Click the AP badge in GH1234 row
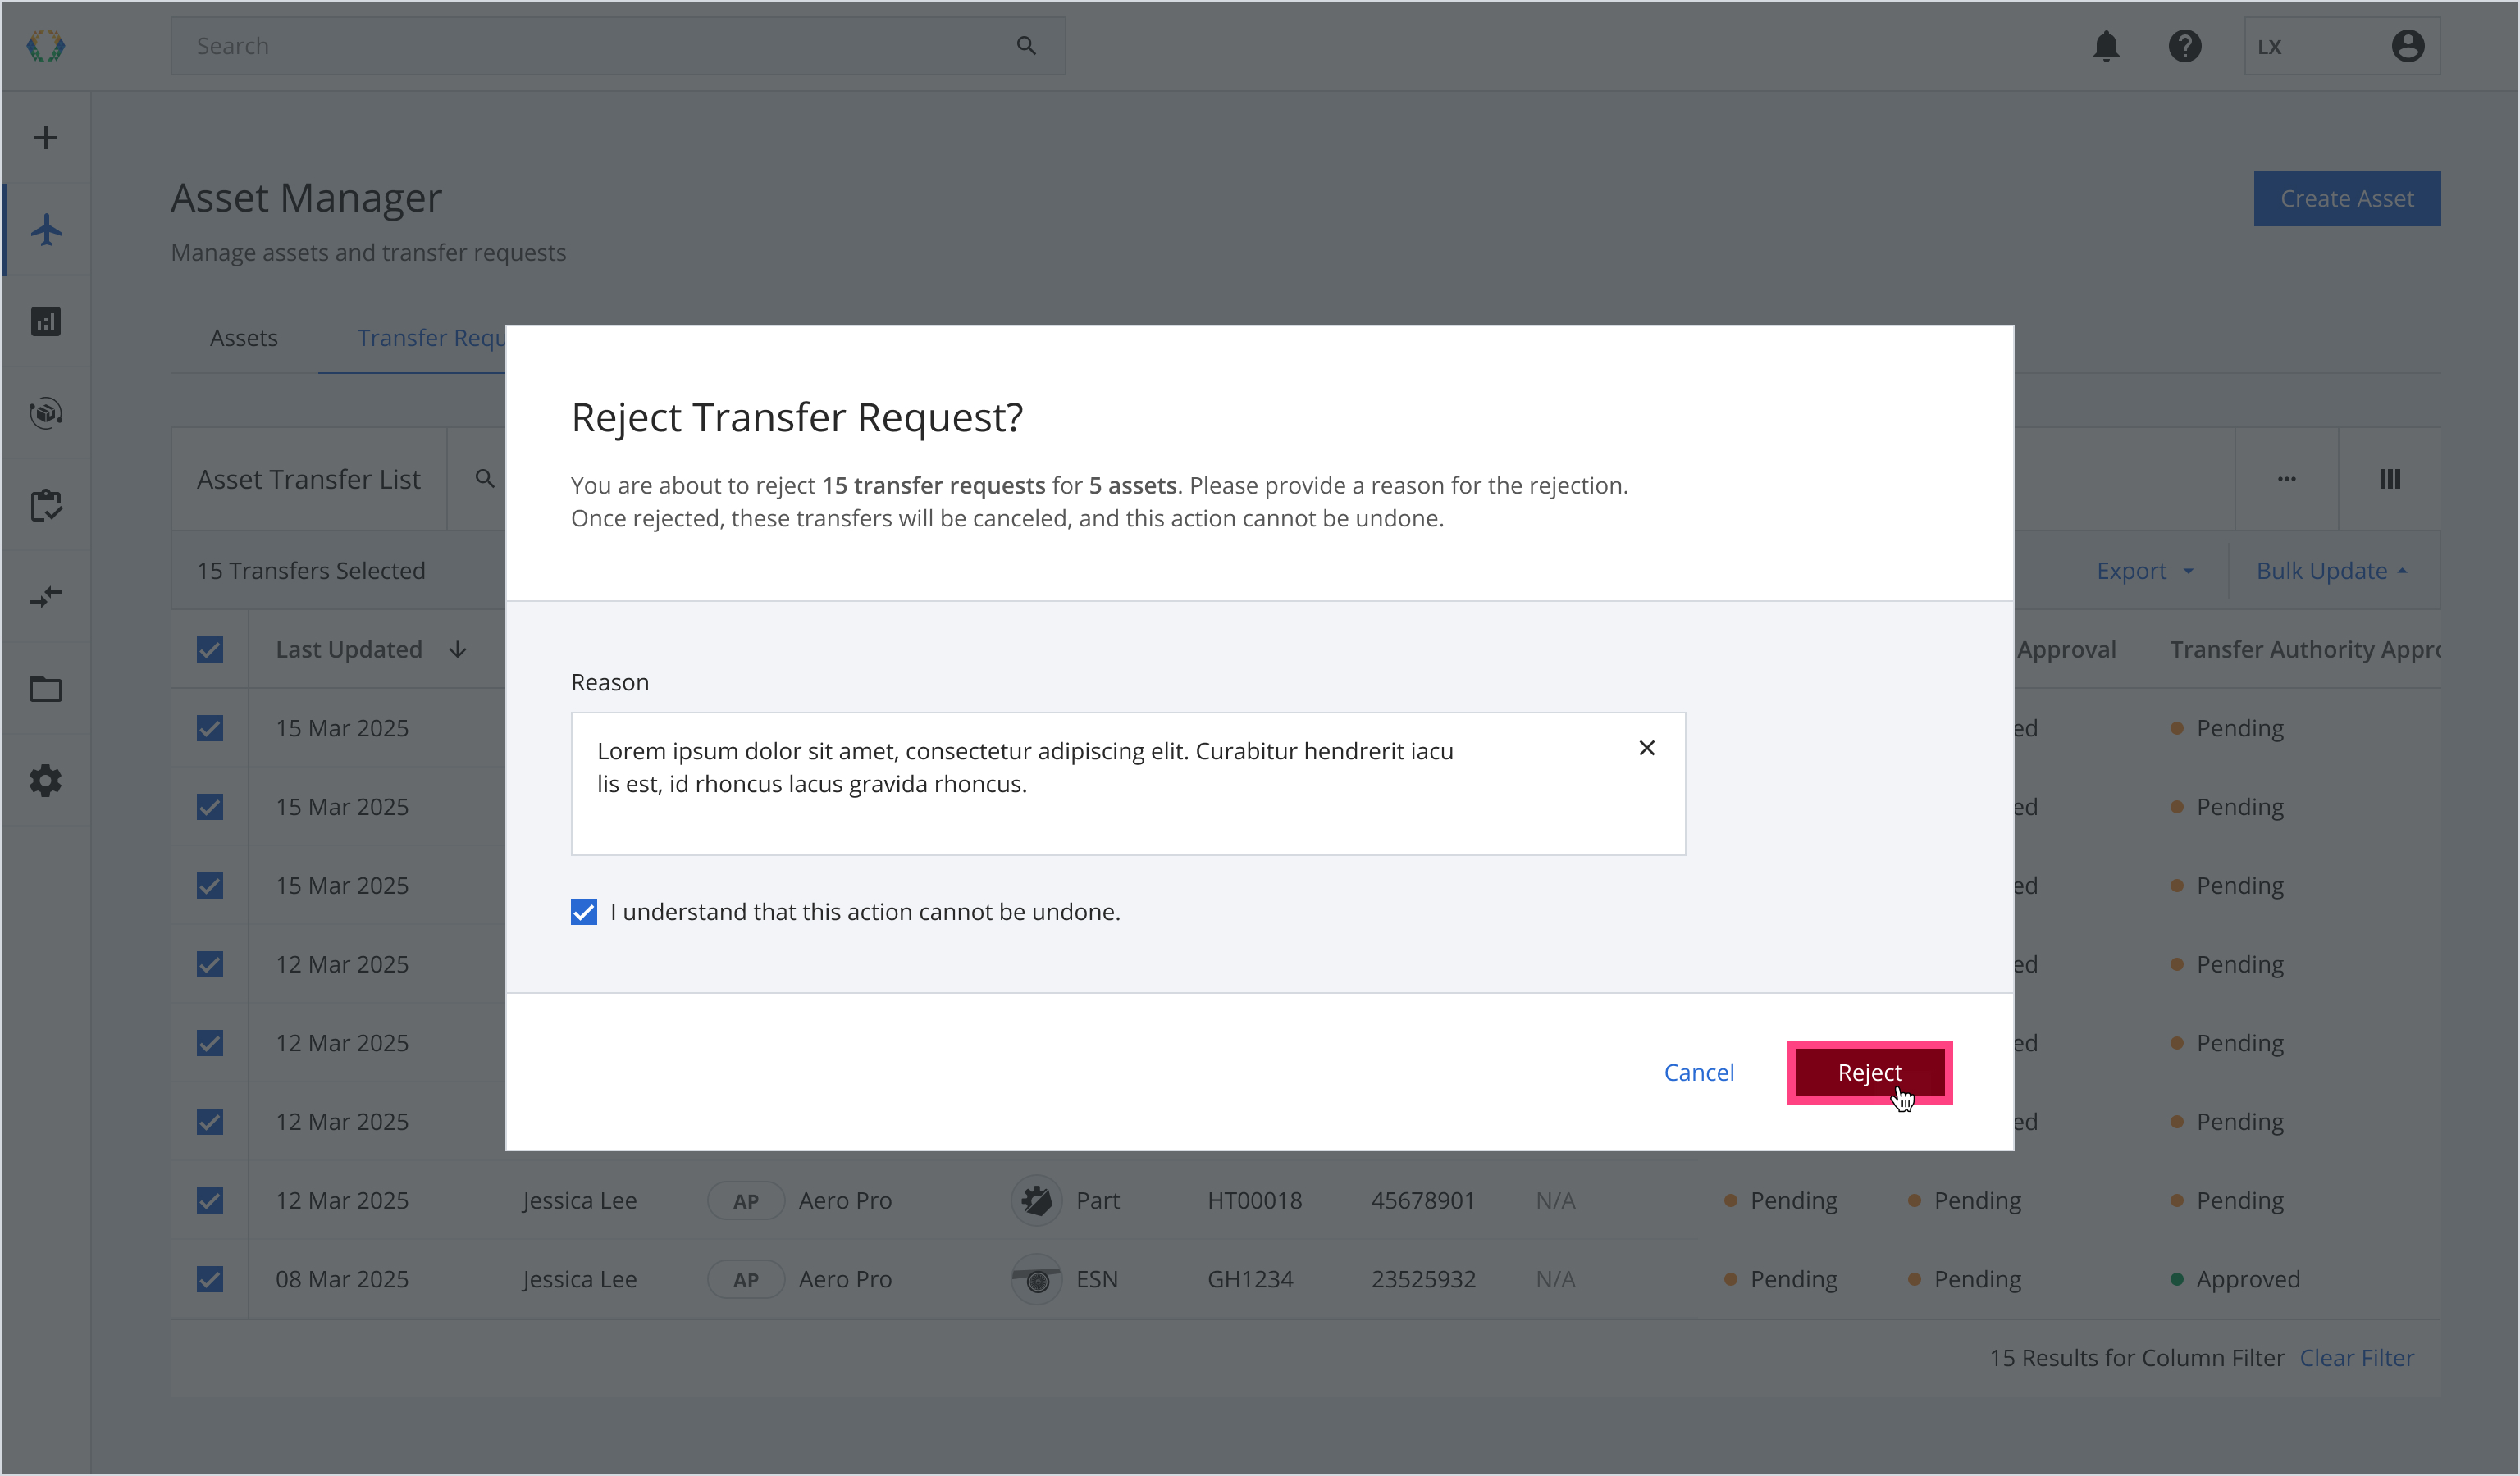The width and height of the screenshot is (2520, 1476). (x=746, y=1279)
